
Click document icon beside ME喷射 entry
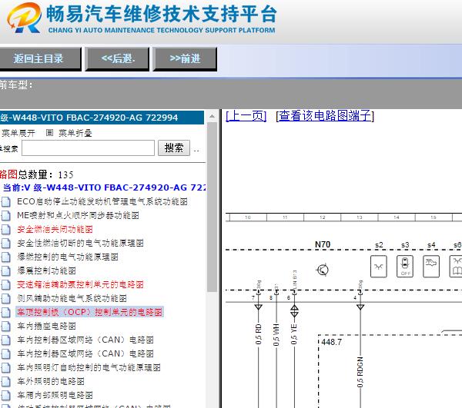point(5,216)
